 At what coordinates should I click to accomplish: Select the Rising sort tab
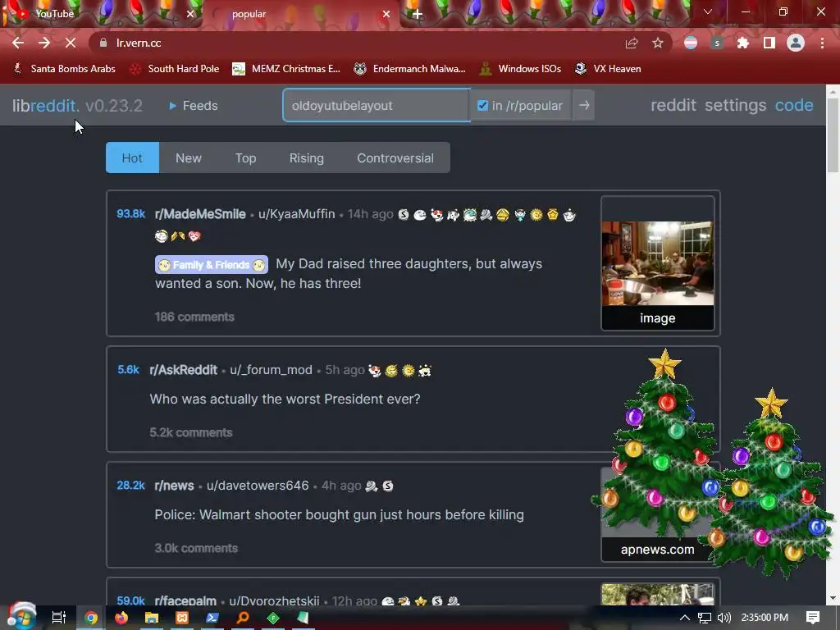(x=307, y=157)
